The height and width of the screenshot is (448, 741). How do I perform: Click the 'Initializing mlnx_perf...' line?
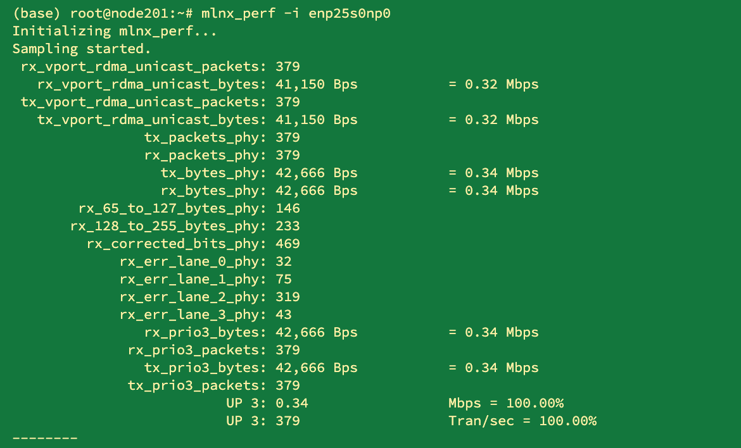115,31
